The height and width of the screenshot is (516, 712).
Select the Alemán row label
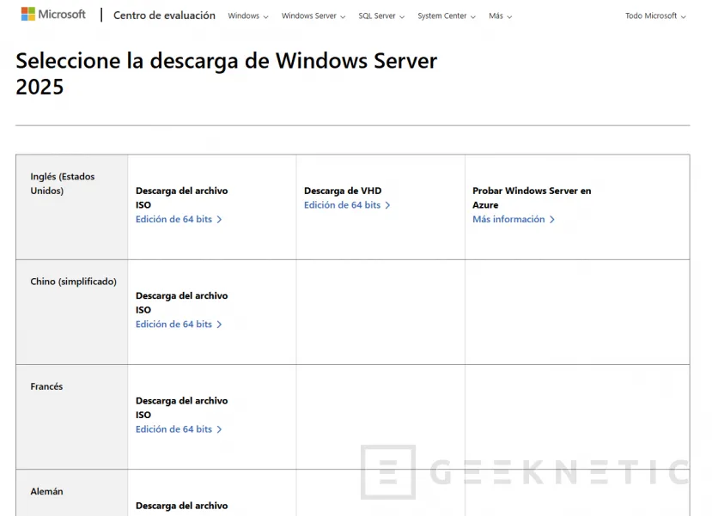click(46, 491)
